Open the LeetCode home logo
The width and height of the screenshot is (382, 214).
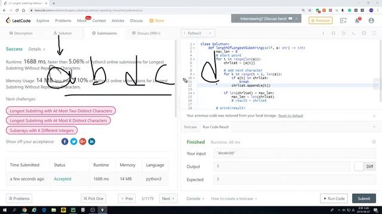pyautogui.click(x=19, y=21)
